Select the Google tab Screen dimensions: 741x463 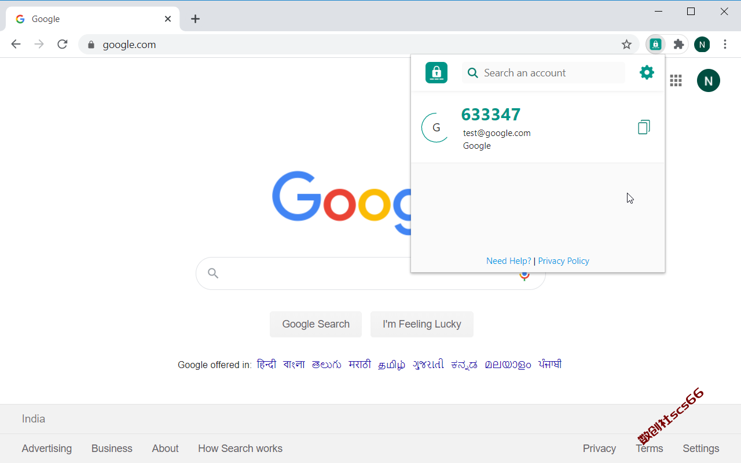coord(93,19)
